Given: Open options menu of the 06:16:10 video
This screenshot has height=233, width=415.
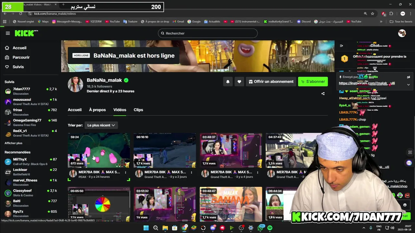Looking at the screenshot, I should pos(191,172).
